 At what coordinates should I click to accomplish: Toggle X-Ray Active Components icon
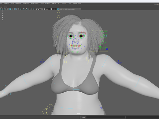(x=39, y=9)
